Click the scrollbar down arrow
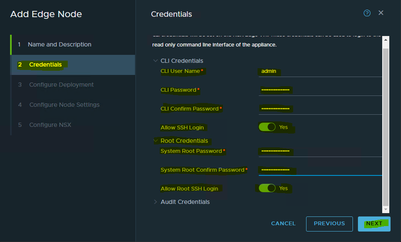This screenshot has width=401, height=242. [386, 209]
